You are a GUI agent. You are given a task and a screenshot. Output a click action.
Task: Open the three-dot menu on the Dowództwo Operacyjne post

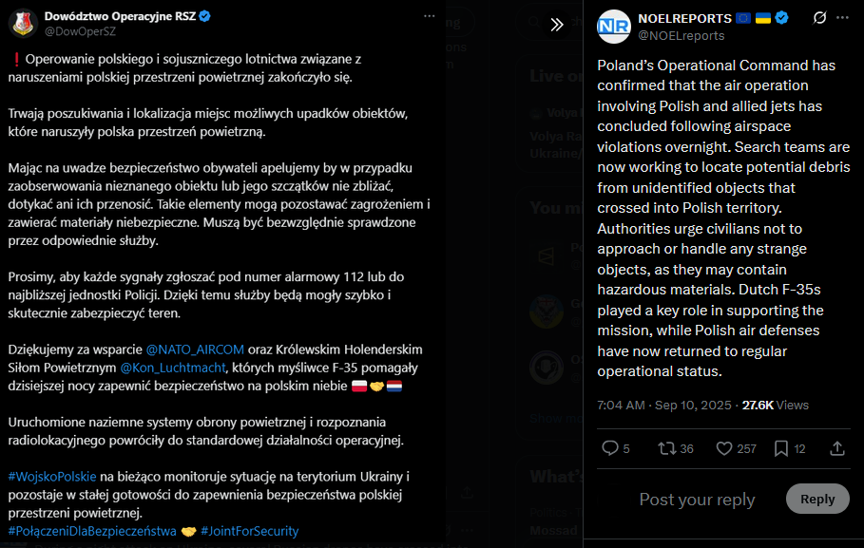click(x=430, y=16)
